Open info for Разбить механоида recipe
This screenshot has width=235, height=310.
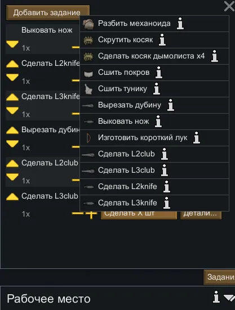pyautogui.click(x=180, y=24)
